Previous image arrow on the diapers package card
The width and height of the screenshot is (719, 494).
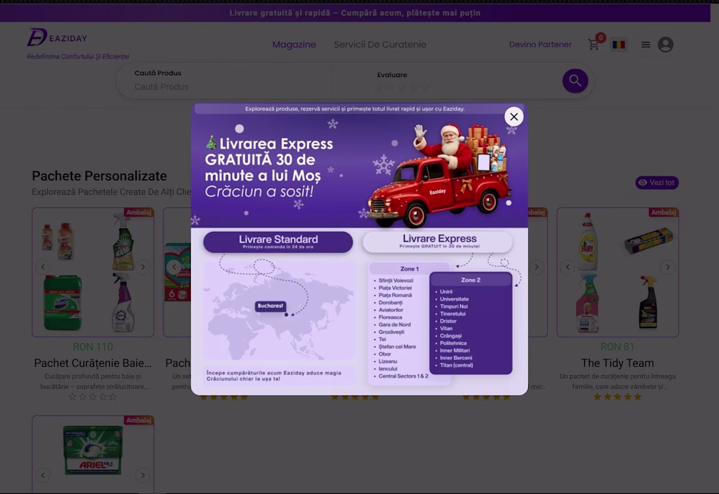point(174,267)
